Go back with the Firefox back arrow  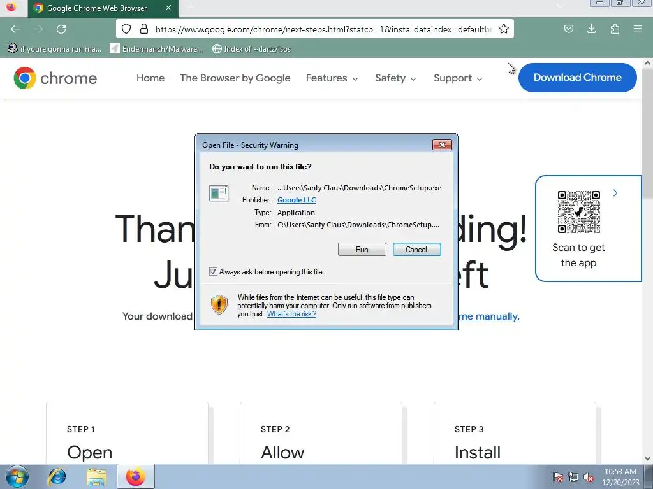tap(15, 29)
